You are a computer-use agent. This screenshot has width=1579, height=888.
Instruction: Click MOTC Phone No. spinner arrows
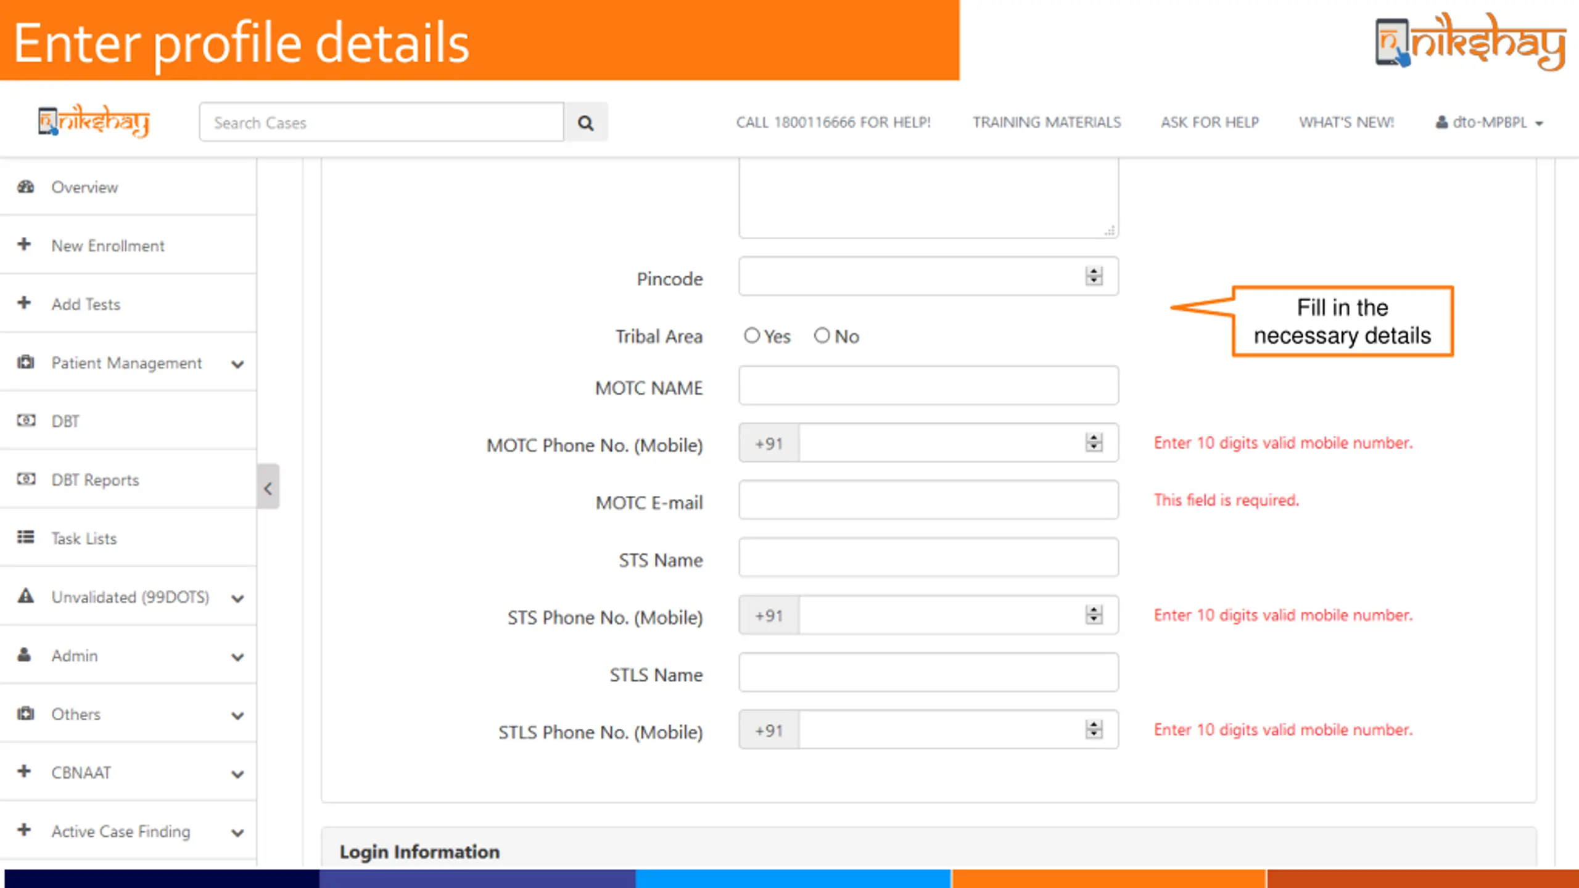(1094, 443)
